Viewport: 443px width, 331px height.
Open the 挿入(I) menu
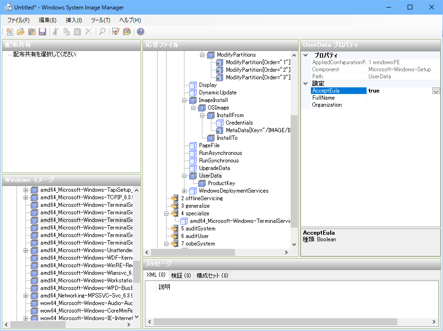[74, 20]
